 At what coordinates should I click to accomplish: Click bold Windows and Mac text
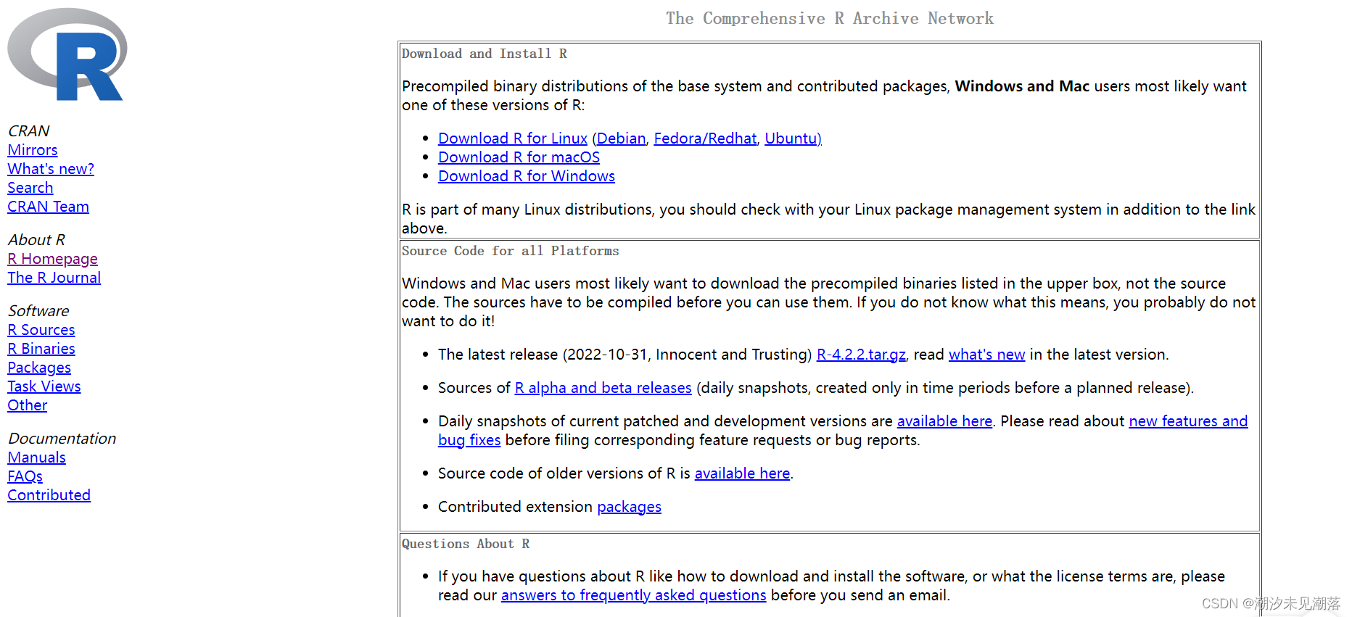1022,86
